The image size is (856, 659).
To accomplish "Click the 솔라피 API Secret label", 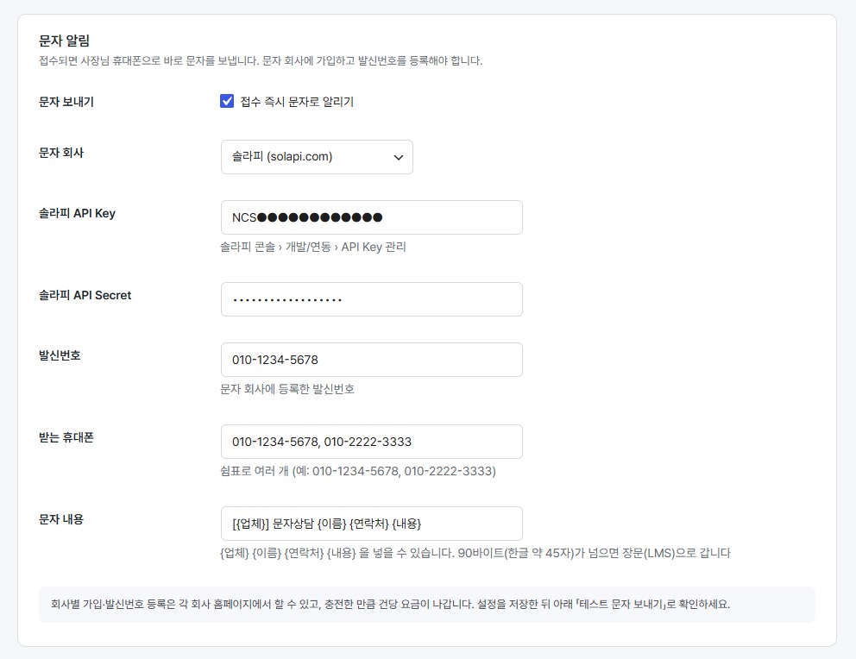I will 85,295.
